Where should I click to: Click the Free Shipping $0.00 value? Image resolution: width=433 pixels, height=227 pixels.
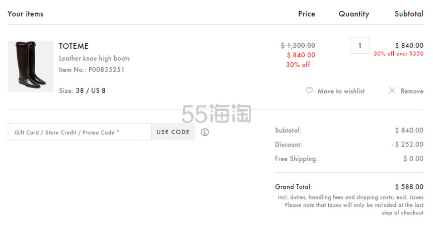pos(413,159)
